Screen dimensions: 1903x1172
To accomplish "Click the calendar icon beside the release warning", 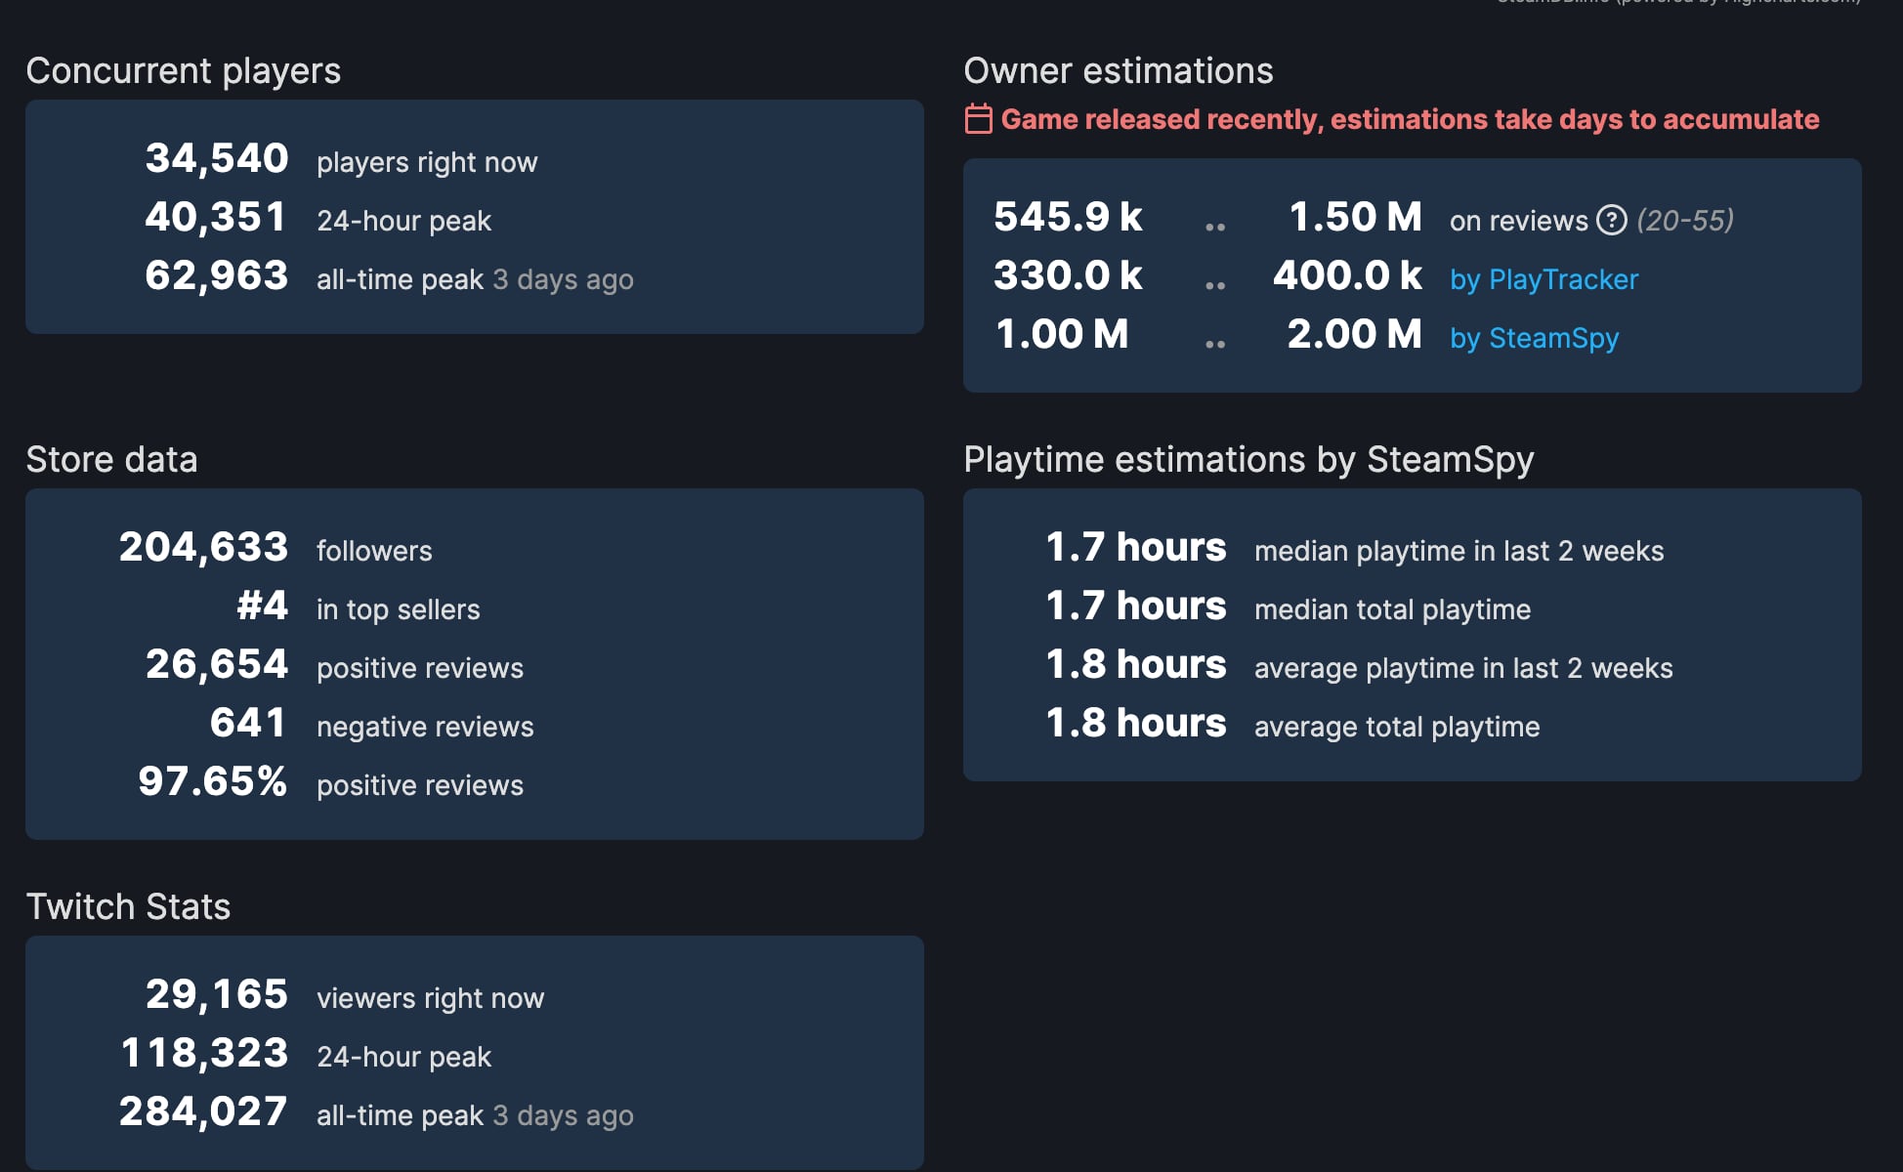I will (x=978, y=119).
